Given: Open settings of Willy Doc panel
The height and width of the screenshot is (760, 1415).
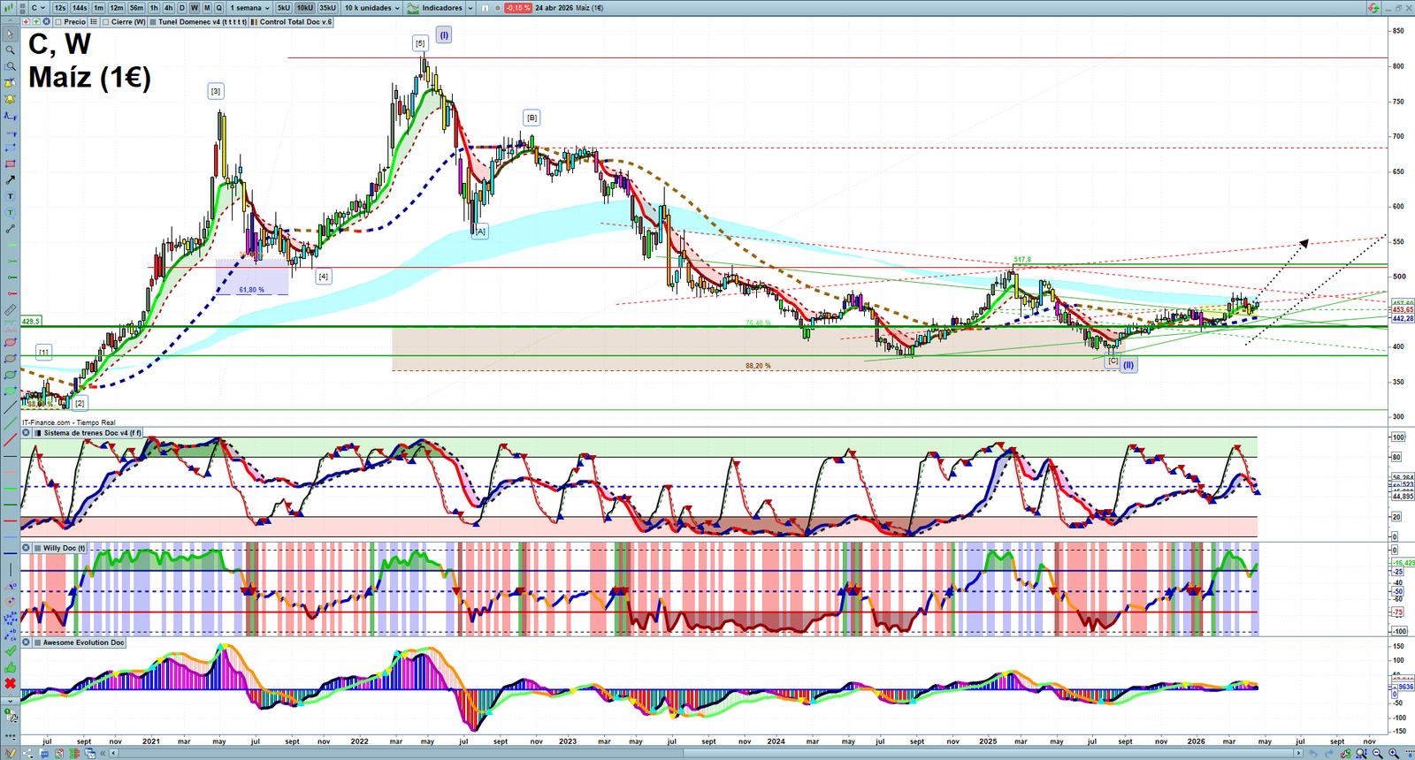Looking at the screenshot, I should click(x=37, y=548).
